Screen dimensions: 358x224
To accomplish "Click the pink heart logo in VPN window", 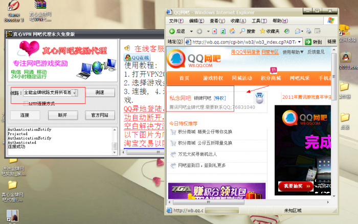I will [29, 48].
